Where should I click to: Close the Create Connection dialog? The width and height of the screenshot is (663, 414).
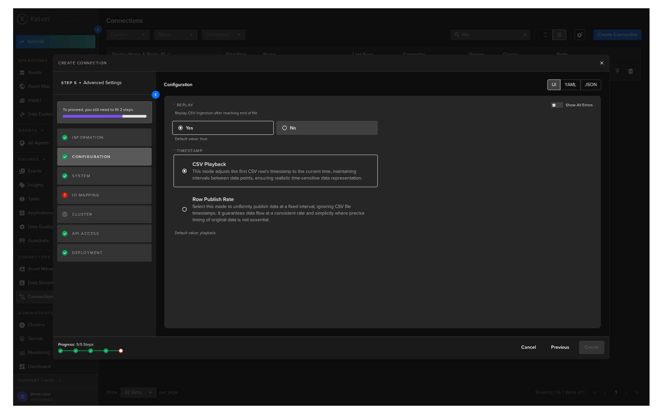click(x=602, y=63)
